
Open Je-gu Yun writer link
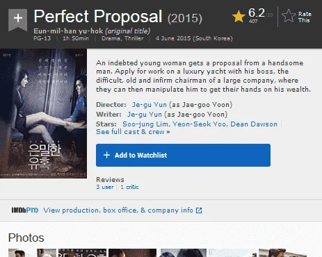pyautogui.click(x=145, y=115)
